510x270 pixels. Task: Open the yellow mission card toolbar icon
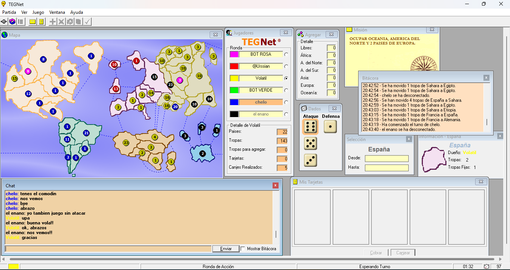pos(33,22)
